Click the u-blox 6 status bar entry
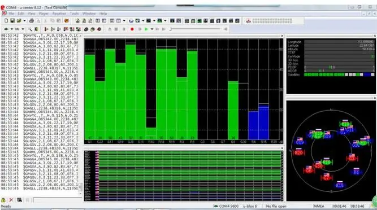The width and height of the screenshot is (377, 210). pos(250,206)
